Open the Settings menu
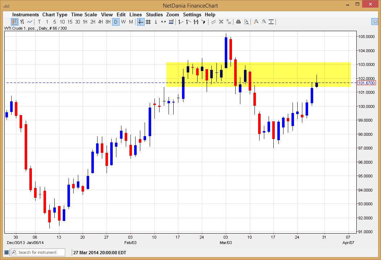381x260 pixels. (192, 14)
